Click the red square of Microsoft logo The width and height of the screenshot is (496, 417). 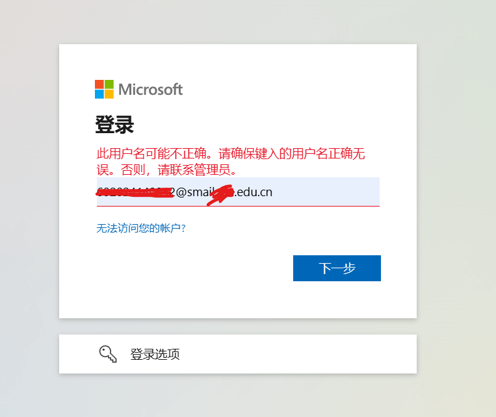(x=99, y=84)
